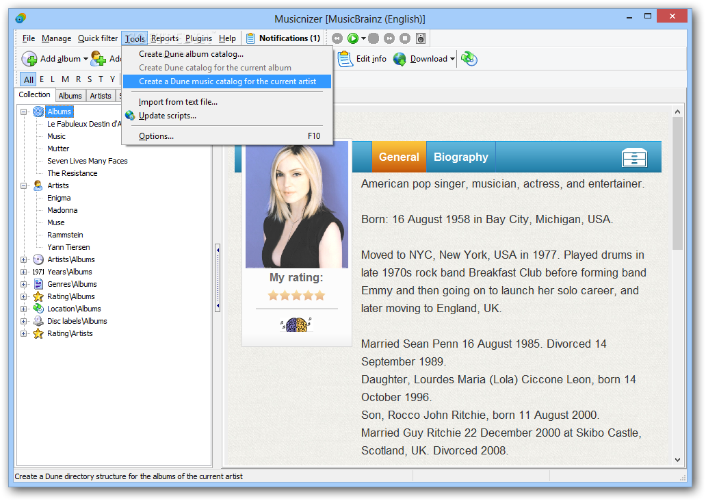Choose Update scripts menu entry
Screen dimensions: 706x501
pos(226,116)
